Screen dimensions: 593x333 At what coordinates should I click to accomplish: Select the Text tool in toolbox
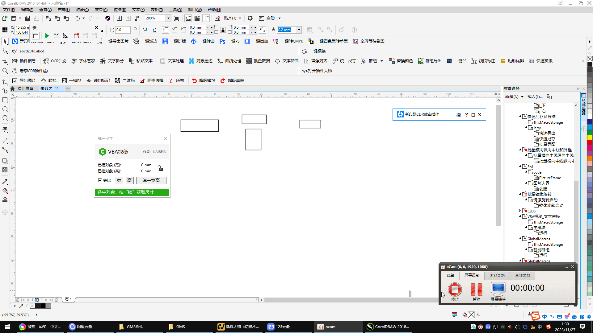[x=5, y=129]
